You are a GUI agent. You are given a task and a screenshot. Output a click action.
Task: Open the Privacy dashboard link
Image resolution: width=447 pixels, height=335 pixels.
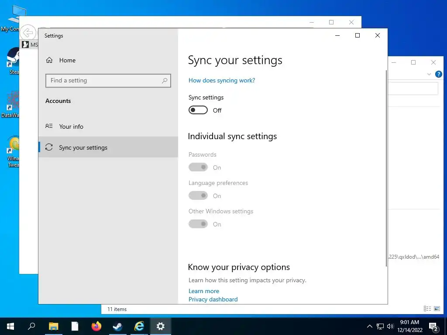pyautogui.click(x=213, y=299)
